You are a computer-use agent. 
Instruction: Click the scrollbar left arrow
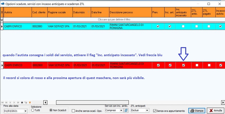(45, 102)
